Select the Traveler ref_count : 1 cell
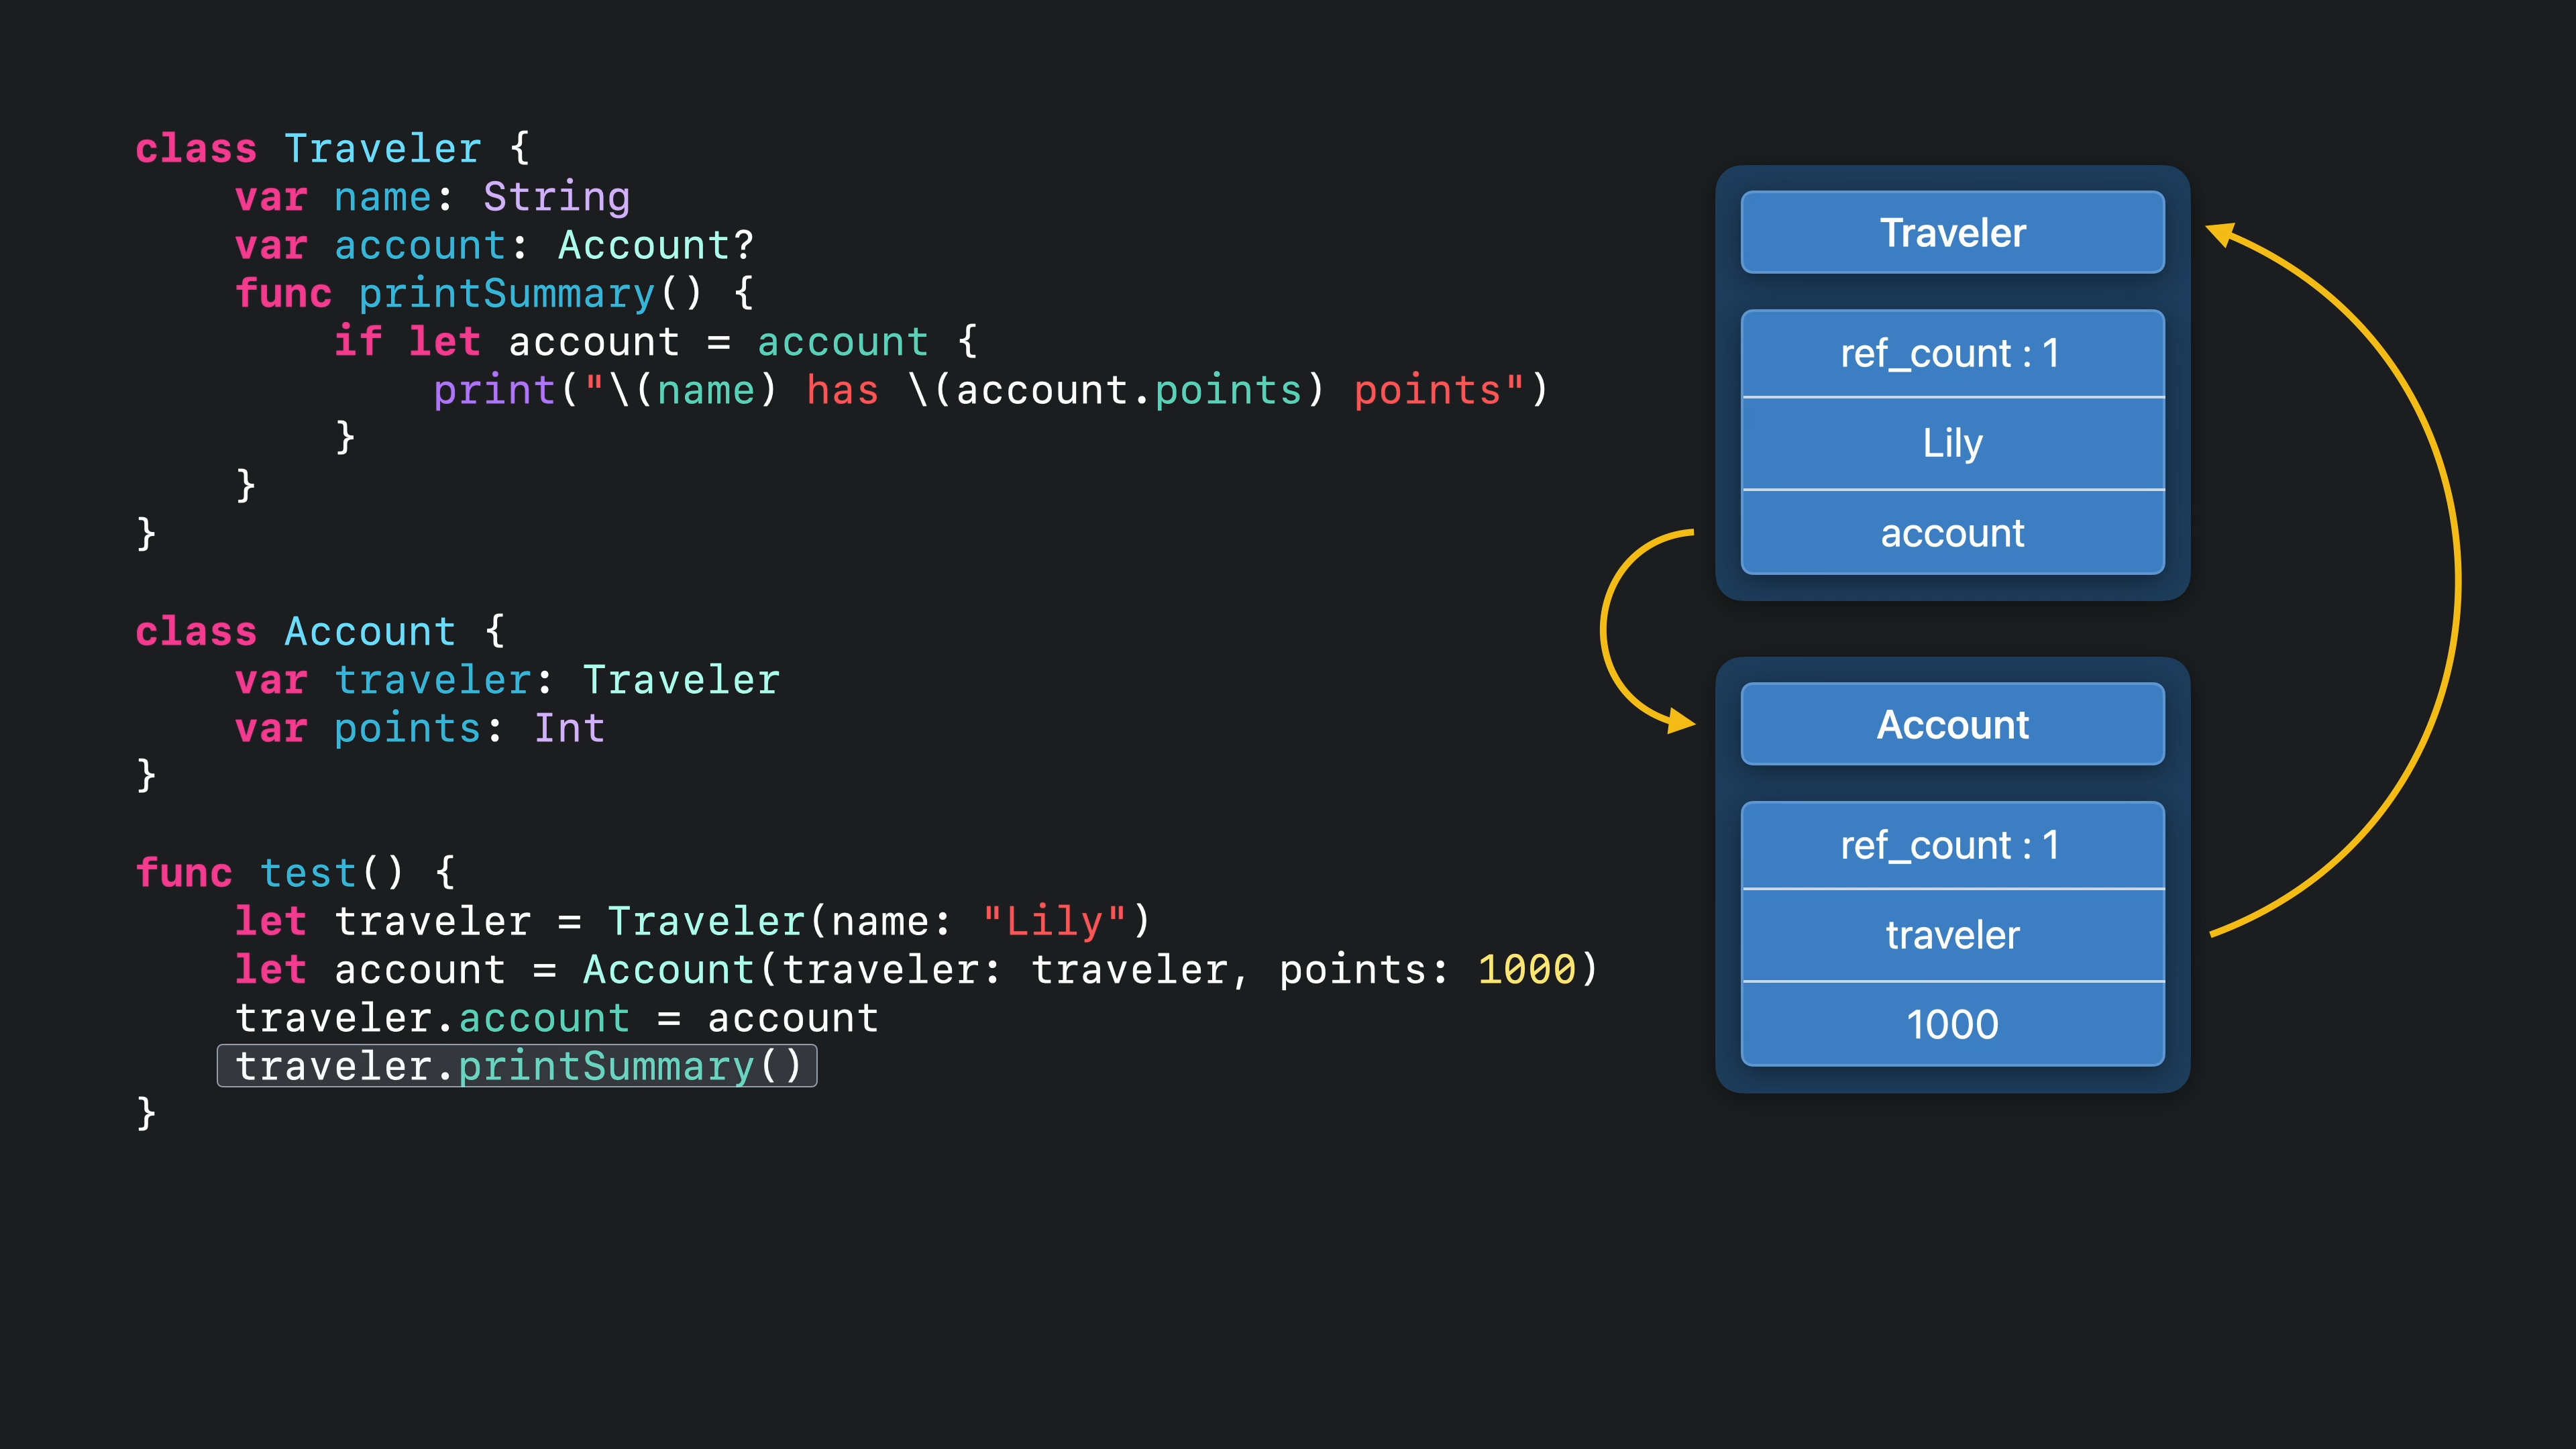 pos(1952,353)
